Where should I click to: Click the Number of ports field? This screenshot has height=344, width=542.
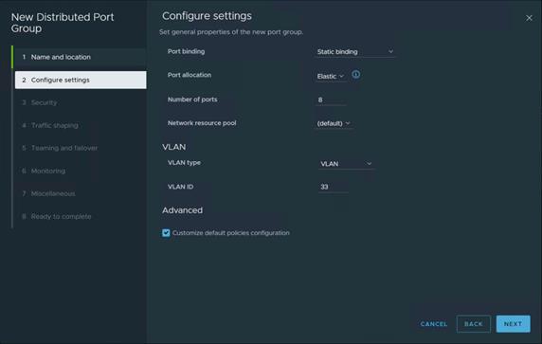tap(331, 100)
